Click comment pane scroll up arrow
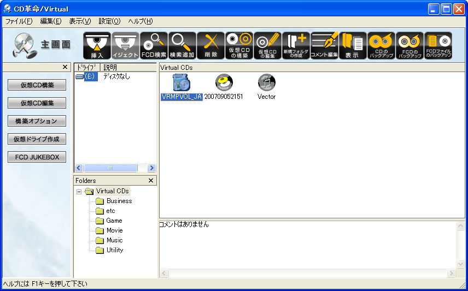 pos(461,225)
